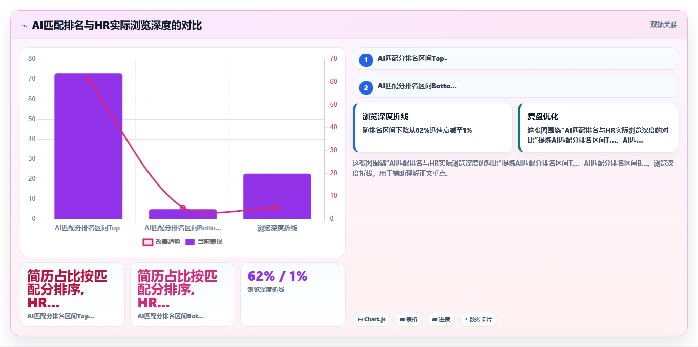
Task: Toggle the 改善趋势 legend entry
Action: pos(161,242)
